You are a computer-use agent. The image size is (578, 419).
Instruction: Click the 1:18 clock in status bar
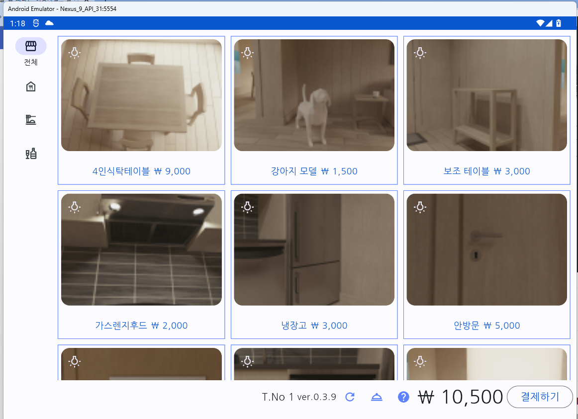(17, 23)
